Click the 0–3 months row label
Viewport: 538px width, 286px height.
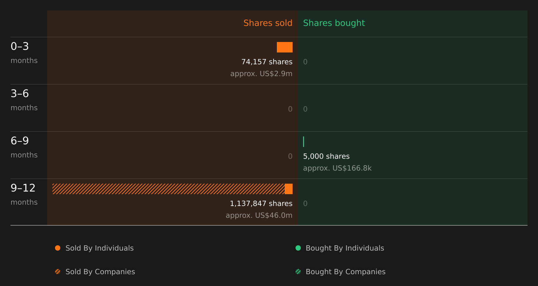point(24,53)
